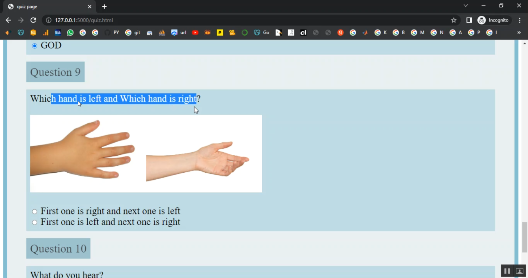Restore down the browser window

(x=501, y=6)
